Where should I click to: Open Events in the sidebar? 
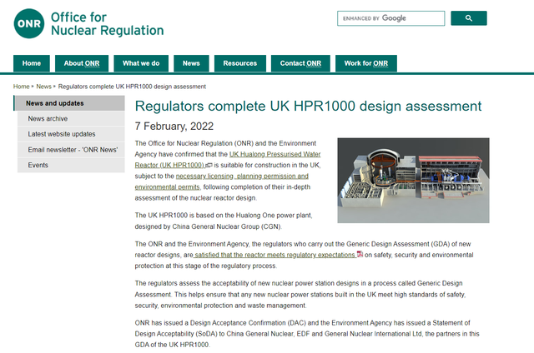pyautogui.click(x=38, y=165)
